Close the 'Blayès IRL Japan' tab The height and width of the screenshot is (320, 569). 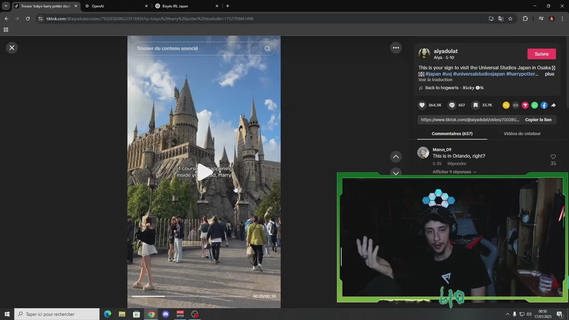[217, 6]
